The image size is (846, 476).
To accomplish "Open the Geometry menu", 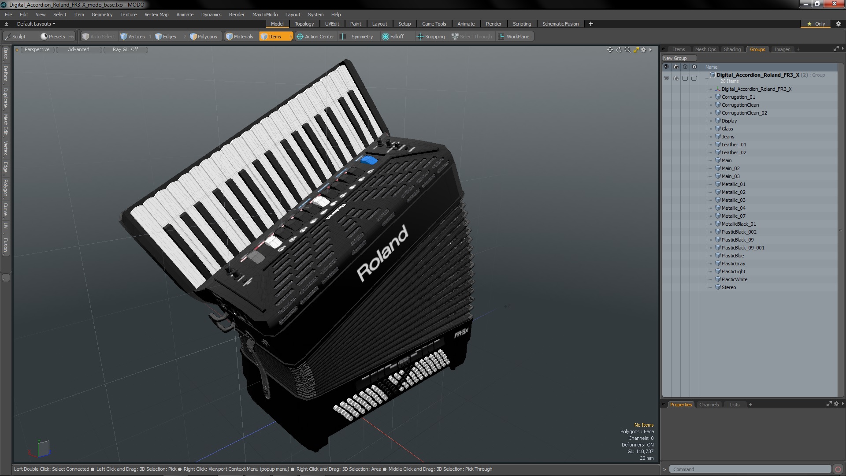I will coord(102,15).
